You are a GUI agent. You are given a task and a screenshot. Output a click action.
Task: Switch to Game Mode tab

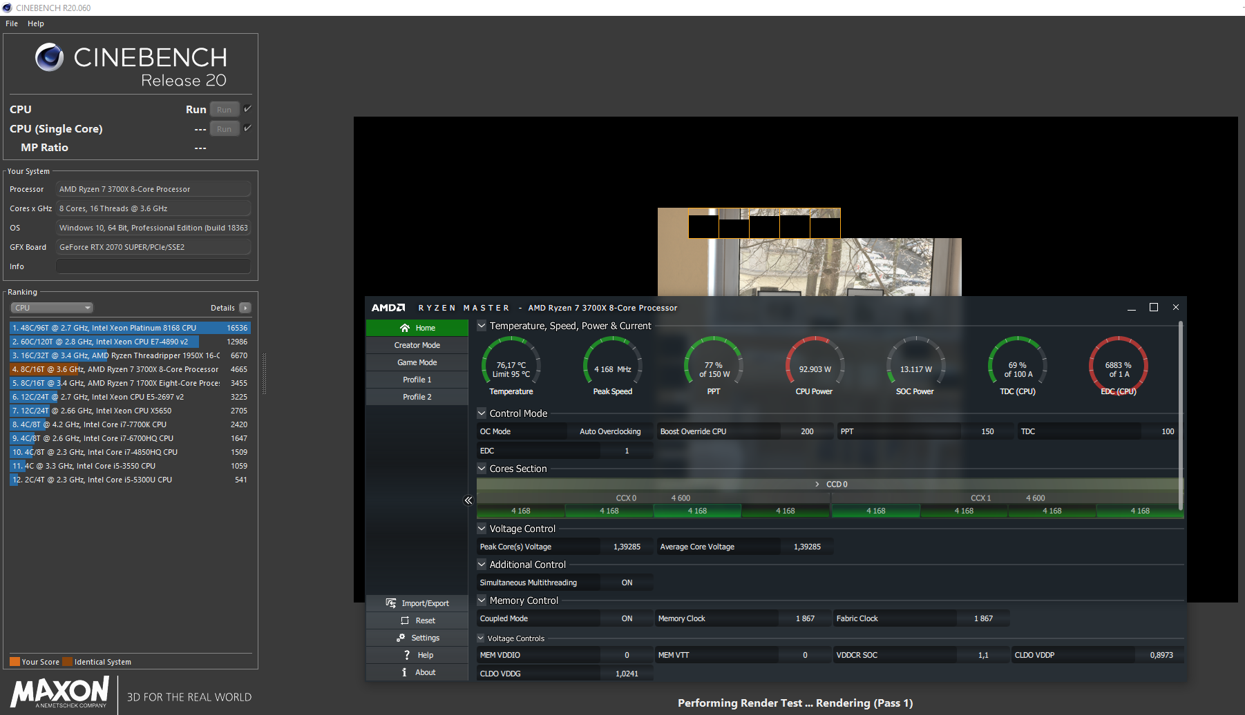(417, 362)
